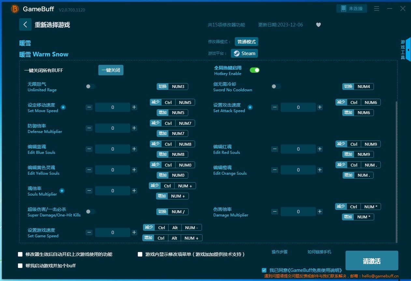Click star icon next to Set Attack Speed
Image resolution: width=411 pixels, height=281 pixels.
click(250, 107)
